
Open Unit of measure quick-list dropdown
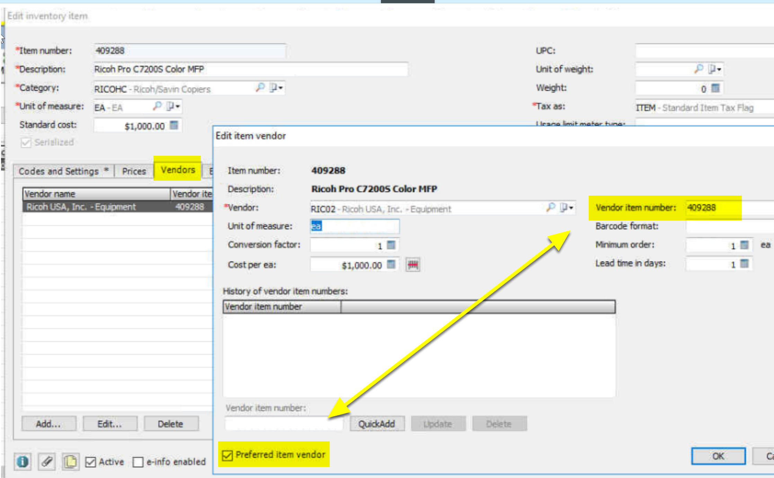coord(173,106)
